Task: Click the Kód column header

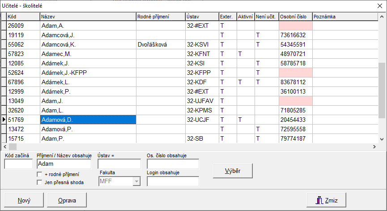Action: [23, 17]
